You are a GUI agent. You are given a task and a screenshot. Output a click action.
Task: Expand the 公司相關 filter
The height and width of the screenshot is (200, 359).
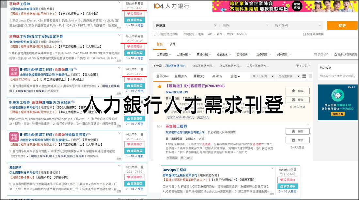243,55
